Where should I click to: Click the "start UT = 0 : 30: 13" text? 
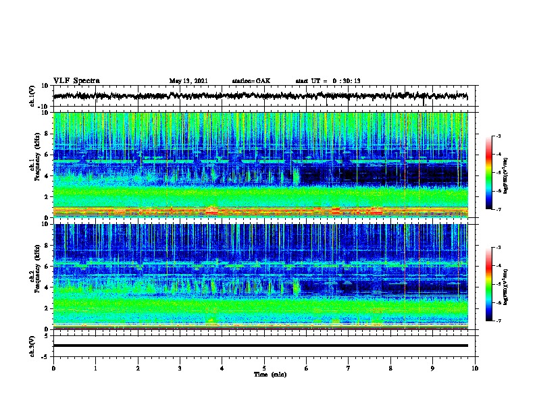click(328, 81)
